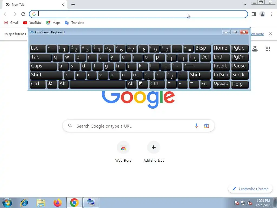Screen dimensions: 277x208
Task: Open the taskbar clock showing 10:51 PM
Action: click(x=263, y=203)
